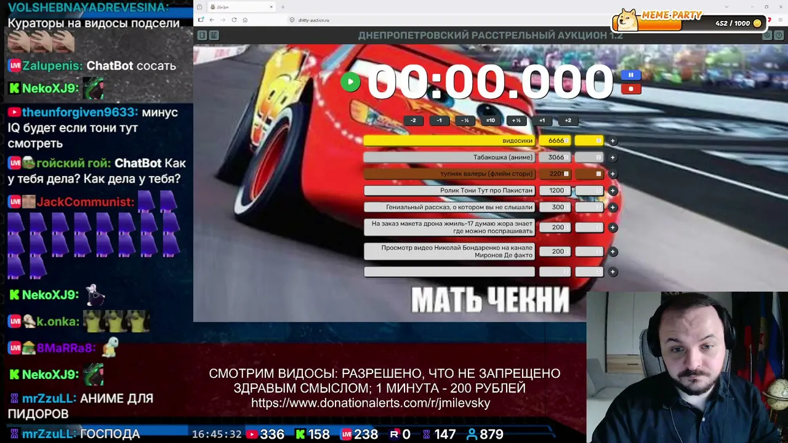Click the plus icon on the 'тупняк валеры' row
This screenshot has height=443, width=788.
[x=613, y=174]
